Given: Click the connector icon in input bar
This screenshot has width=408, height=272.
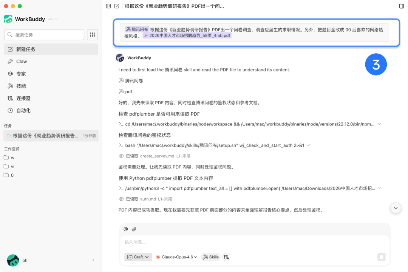Looking at the screenshot, I should coord(226,257).
